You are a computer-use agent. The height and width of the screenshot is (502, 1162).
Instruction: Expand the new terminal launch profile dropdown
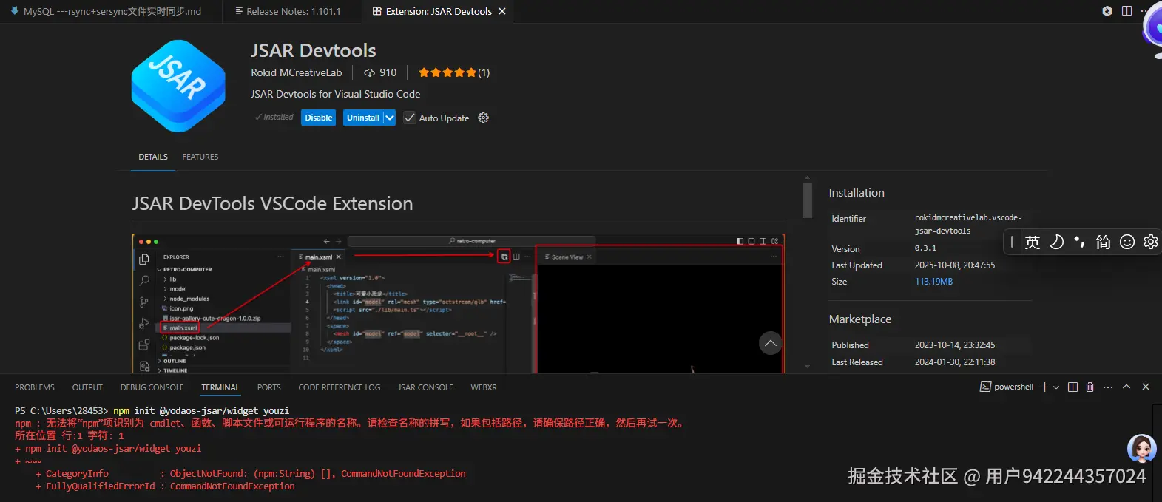1056,387
